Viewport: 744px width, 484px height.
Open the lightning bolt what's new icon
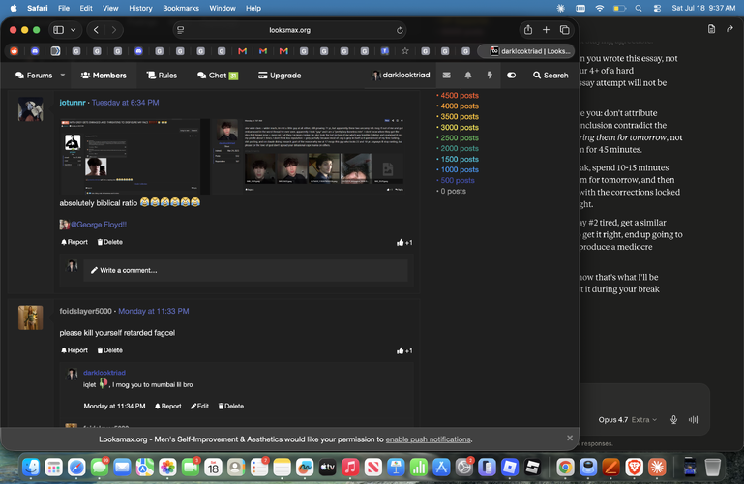(x=490, y=75)
